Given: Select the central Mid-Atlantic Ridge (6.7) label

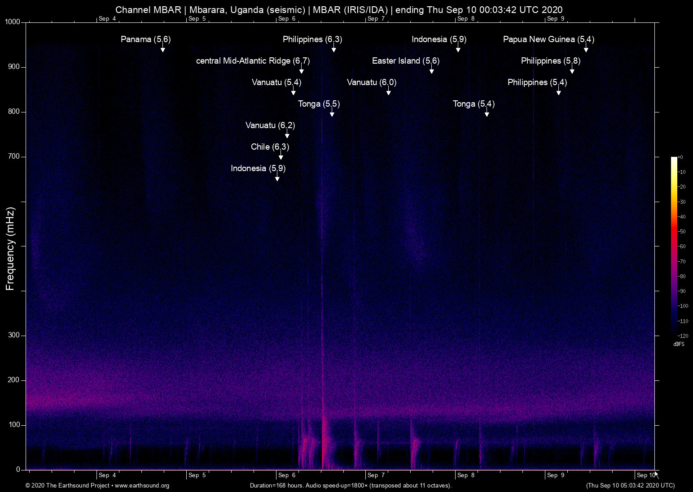Looking at the screenshot, I should (x=253, y=61).
